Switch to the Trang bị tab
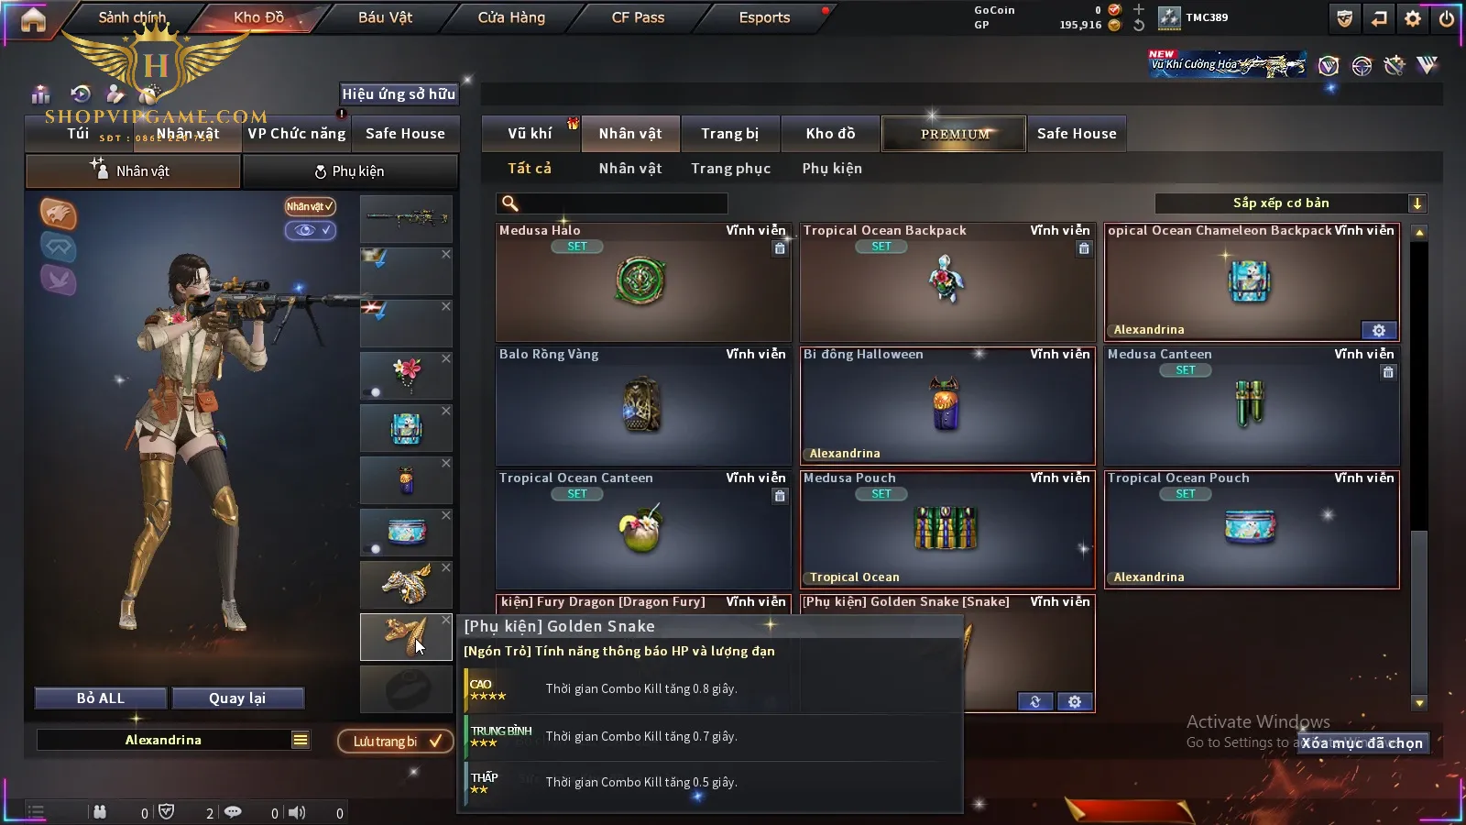 tap(730, 134)
